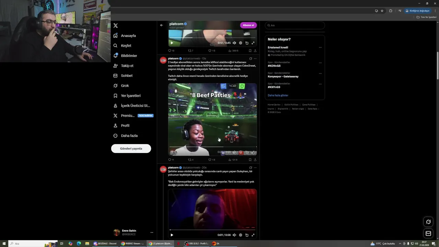Bookmark this page with the star icon

pos(382,11)
